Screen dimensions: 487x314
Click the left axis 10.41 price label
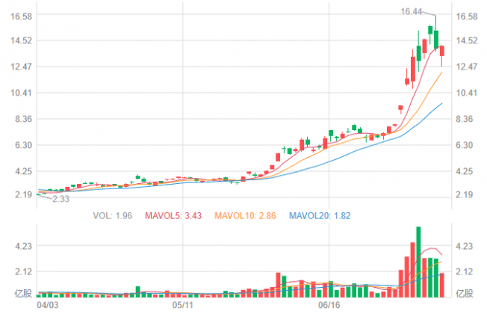point(22,93)
